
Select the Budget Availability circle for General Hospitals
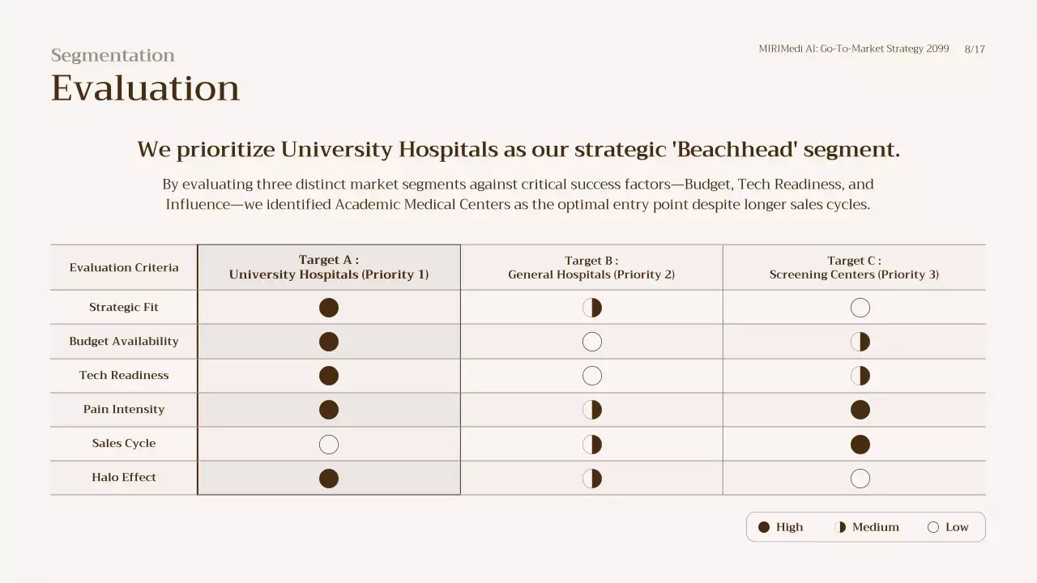coord(592,342)
